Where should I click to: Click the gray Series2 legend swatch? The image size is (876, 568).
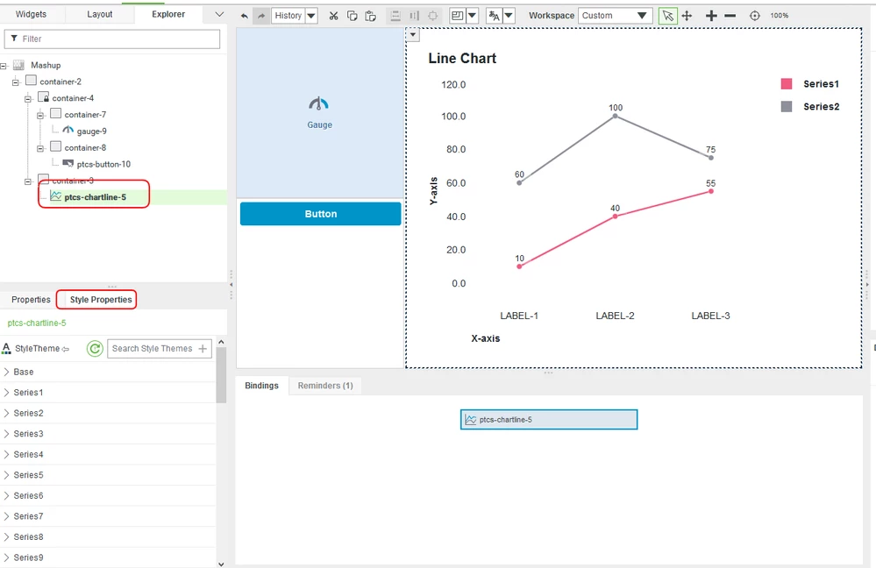point(787,106)
